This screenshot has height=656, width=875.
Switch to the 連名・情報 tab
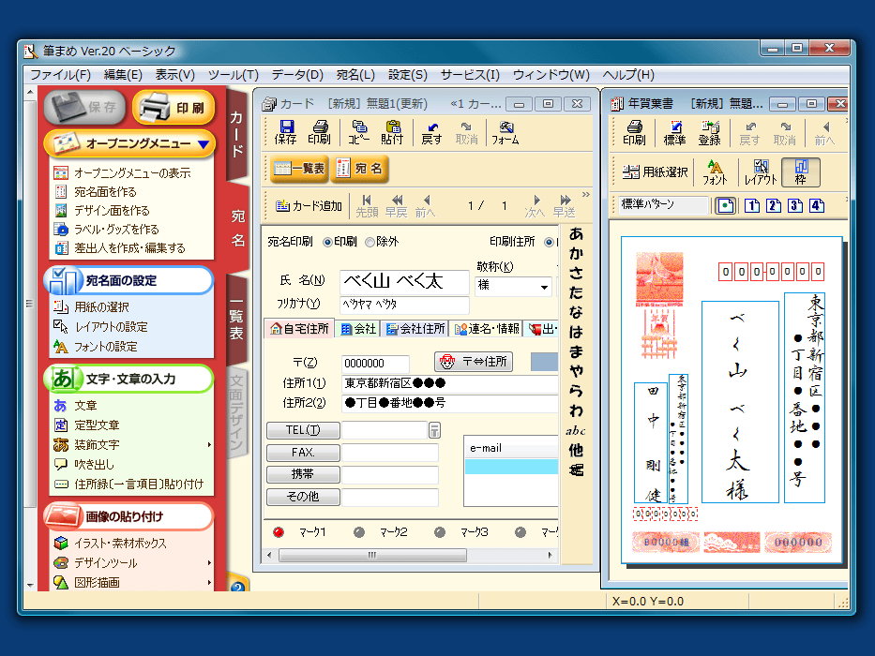pyautogui.click(x=487, y=329)
